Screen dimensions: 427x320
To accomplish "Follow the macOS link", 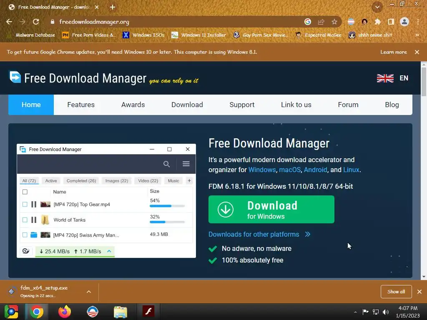I will tap(290, 170).
